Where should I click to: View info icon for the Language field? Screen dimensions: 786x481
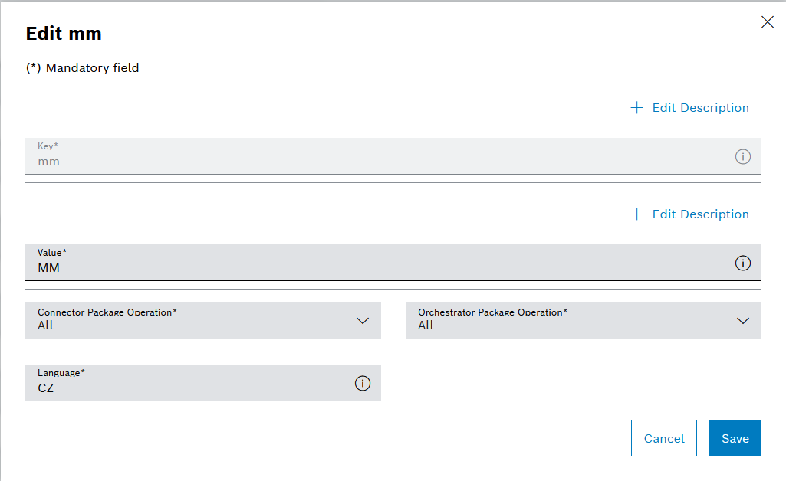363,383
